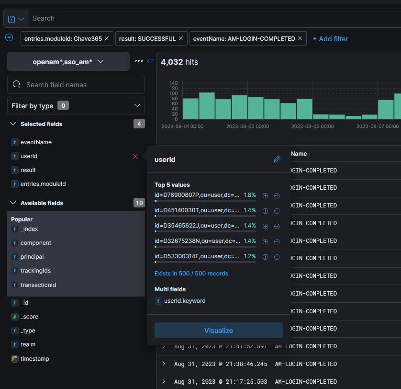The image size is (401, 389).
Task: Collapse the Available fields section
Action: click(13, 203)
